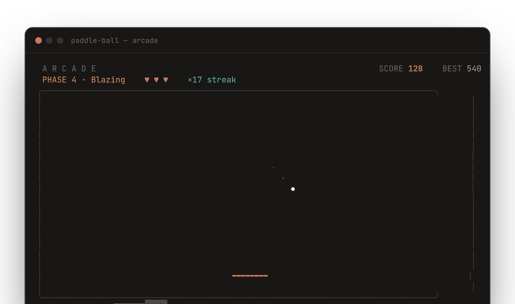Click the SCORE value 128

point(416,68)
